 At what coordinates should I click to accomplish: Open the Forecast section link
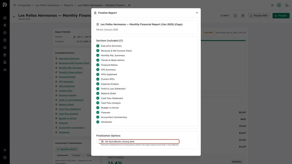click(63, 123)
